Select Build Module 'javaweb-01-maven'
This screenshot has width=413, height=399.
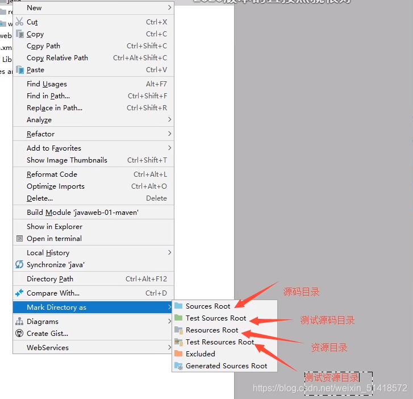(94, 213)
